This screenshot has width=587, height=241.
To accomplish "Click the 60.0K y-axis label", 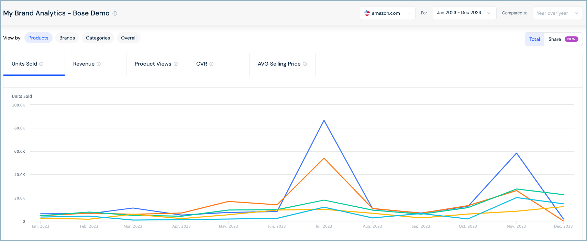I will coord(20,151).
